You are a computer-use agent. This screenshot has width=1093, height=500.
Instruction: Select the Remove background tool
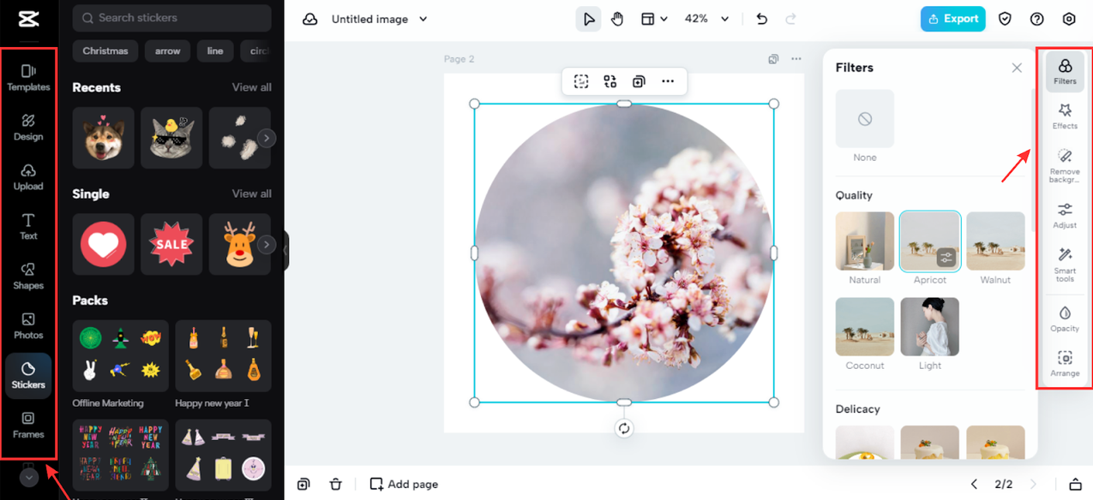click(1065, 165)
